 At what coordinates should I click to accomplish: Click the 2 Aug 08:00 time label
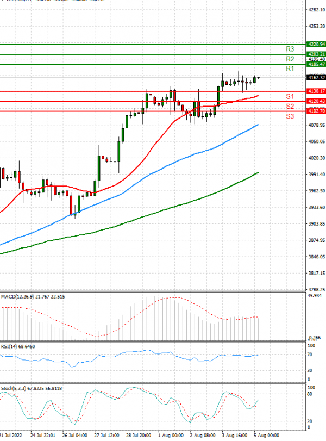pyautogui.click(x=203, y=436)
